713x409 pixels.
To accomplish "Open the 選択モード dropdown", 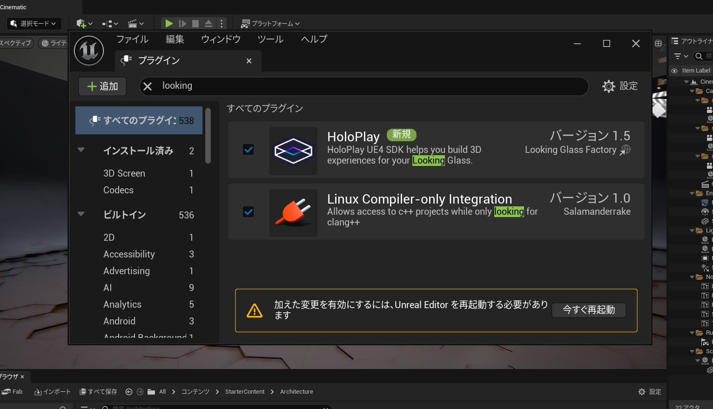I will click(34, 23).
